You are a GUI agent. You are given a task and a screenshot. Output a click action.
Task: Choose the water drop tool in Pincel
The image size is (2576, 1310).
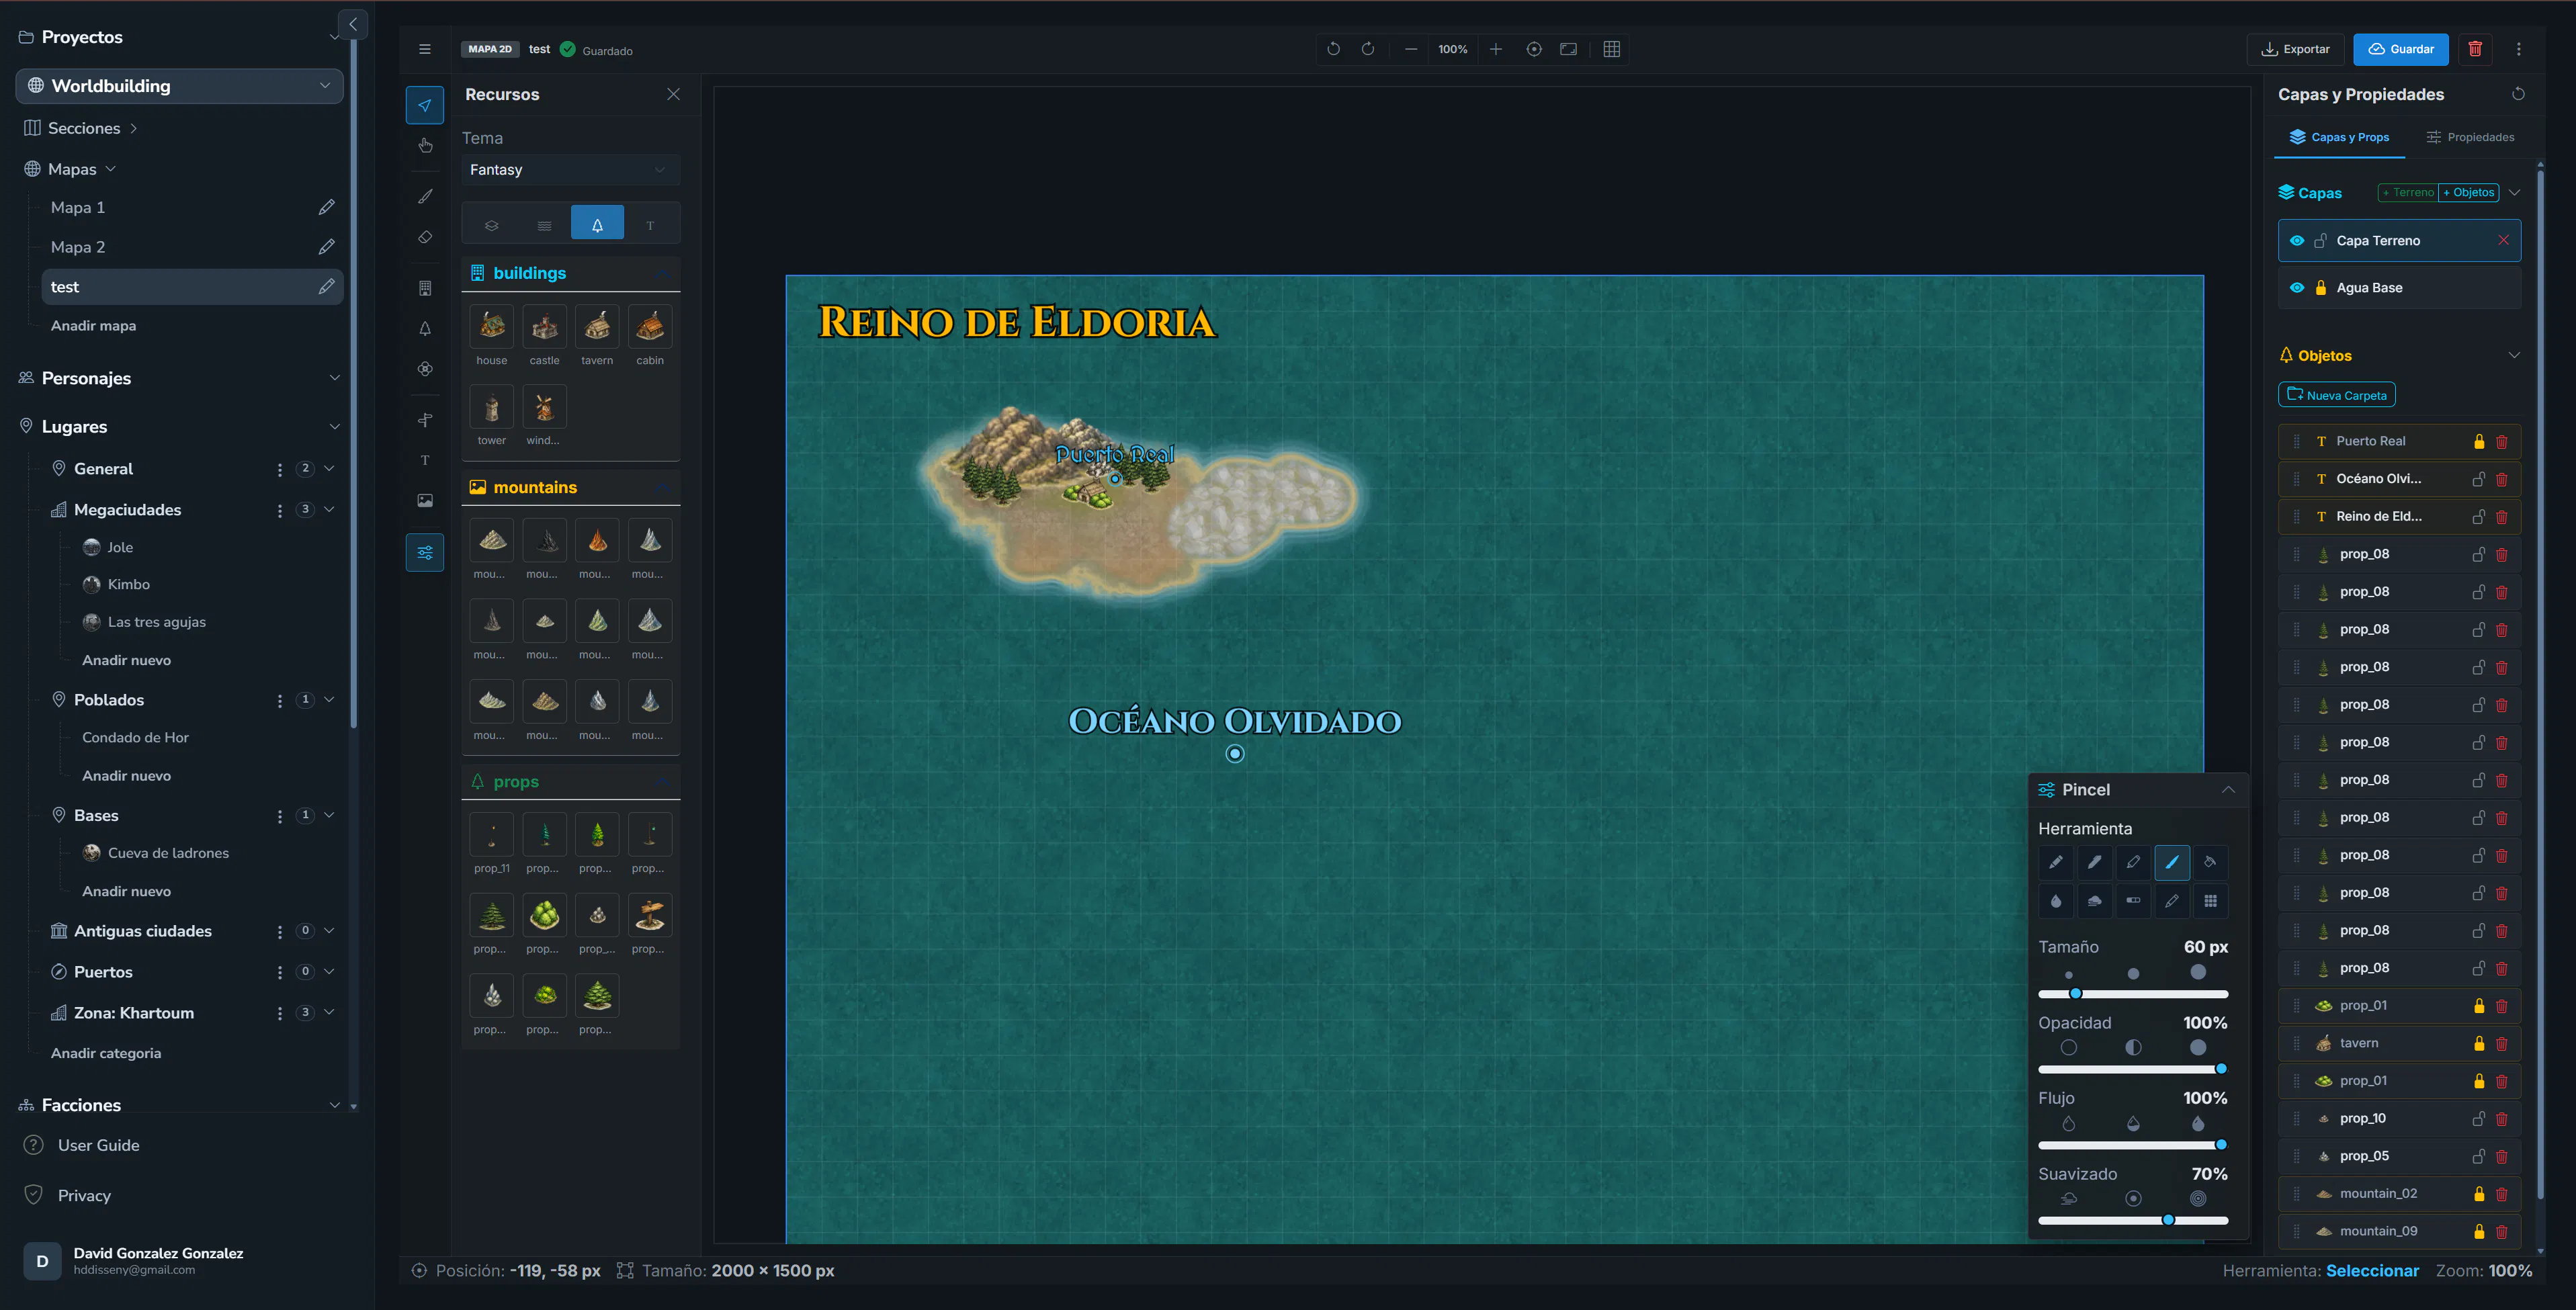pos(2056,901)
